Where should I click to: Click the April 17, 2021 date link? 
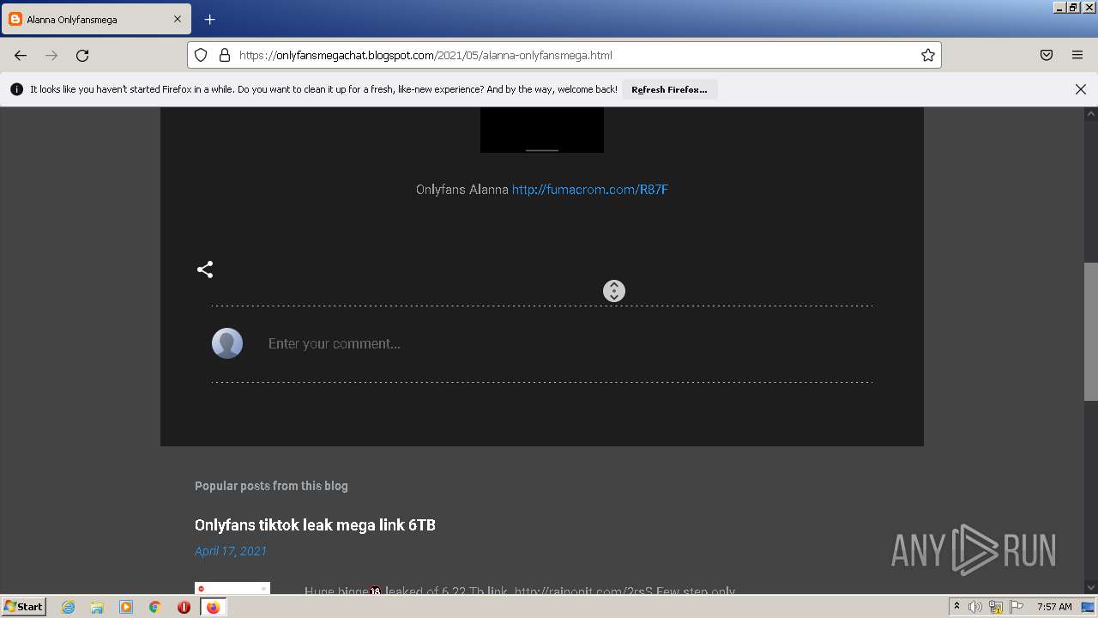click(231, 551)
